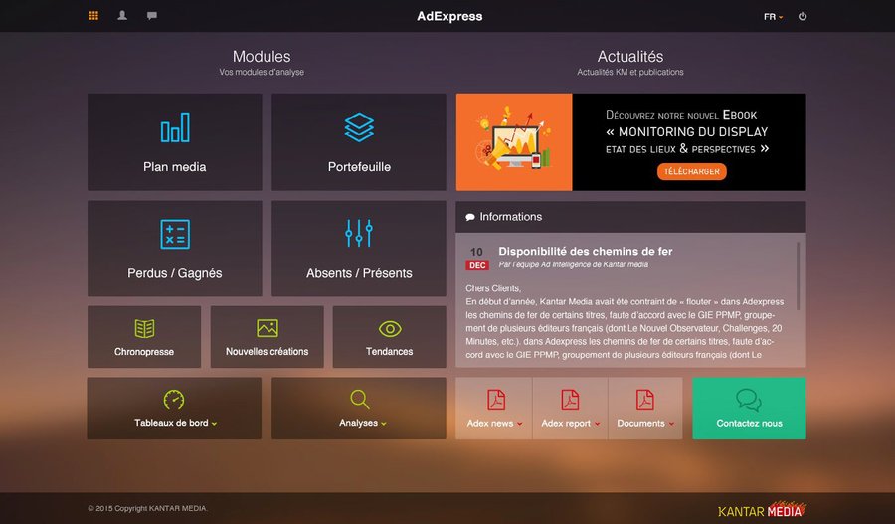Click the power logout icon
The image size is (895, 524).
point(803,16)
